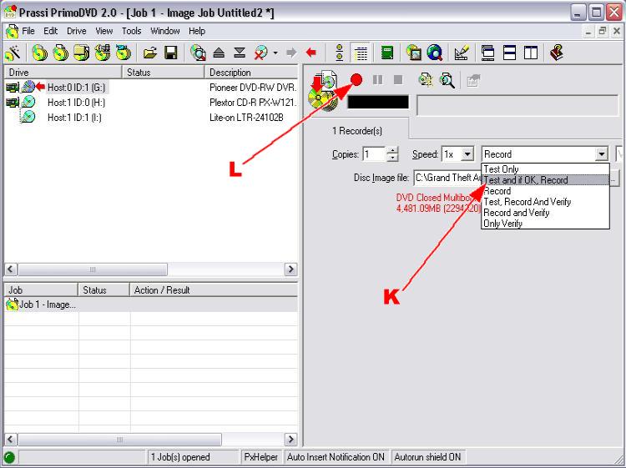Click the 'Description' column header

(251, 73)
